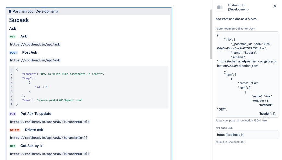The height and width of the screenshot is (160, 282).
Task: Click the Get Ask by id request title
Action: 31,146
